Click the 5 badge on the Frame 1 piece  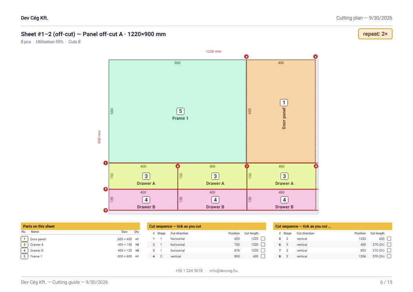click(x=181, y=111)
